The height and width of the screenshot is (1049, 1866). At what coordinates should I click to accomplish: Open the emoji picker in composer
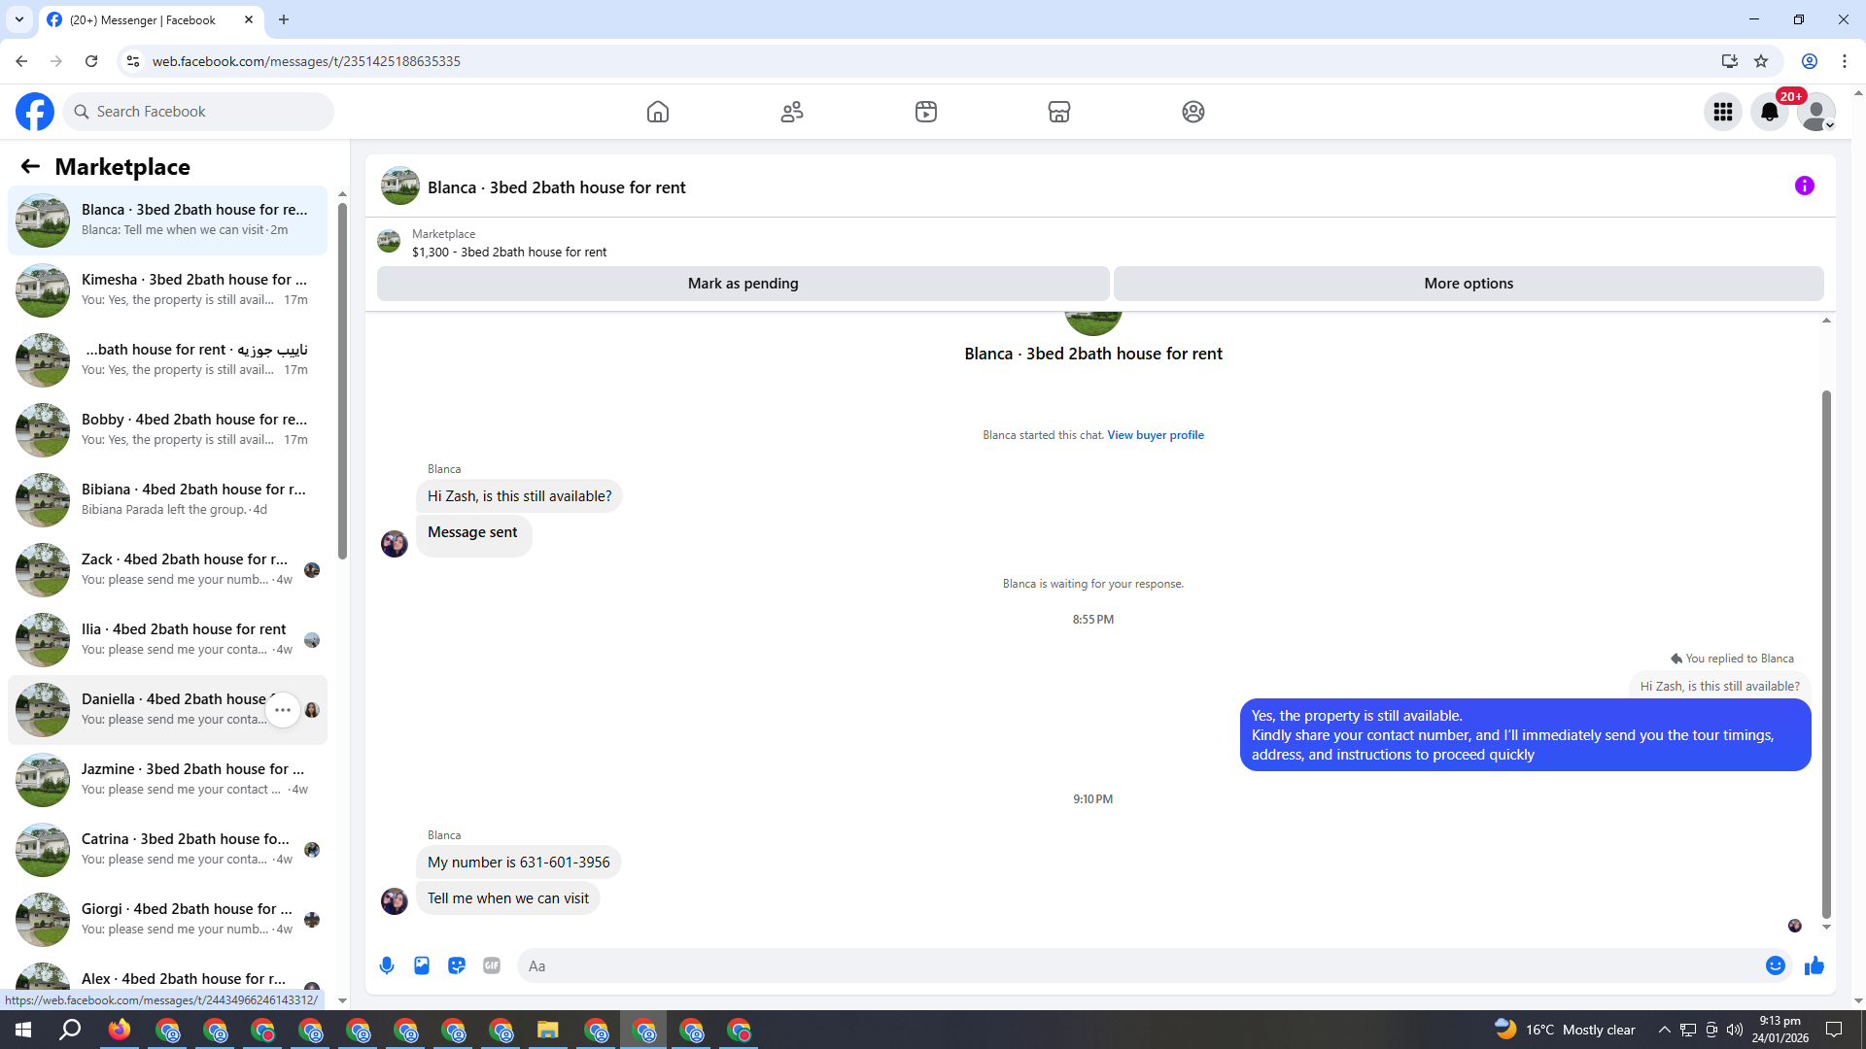[x=1775, y=965]
